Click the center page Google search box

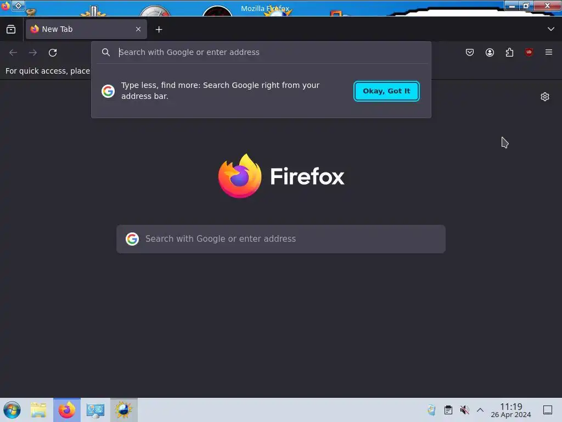point(281,239)
